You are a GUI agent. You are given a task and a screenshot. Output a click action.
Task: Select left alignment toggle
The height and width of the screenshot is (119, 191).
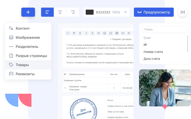(47, 12)
